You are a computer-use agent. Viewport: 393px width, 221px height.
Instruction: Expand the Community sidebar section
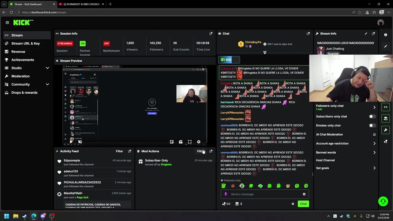tap(48, 84)
